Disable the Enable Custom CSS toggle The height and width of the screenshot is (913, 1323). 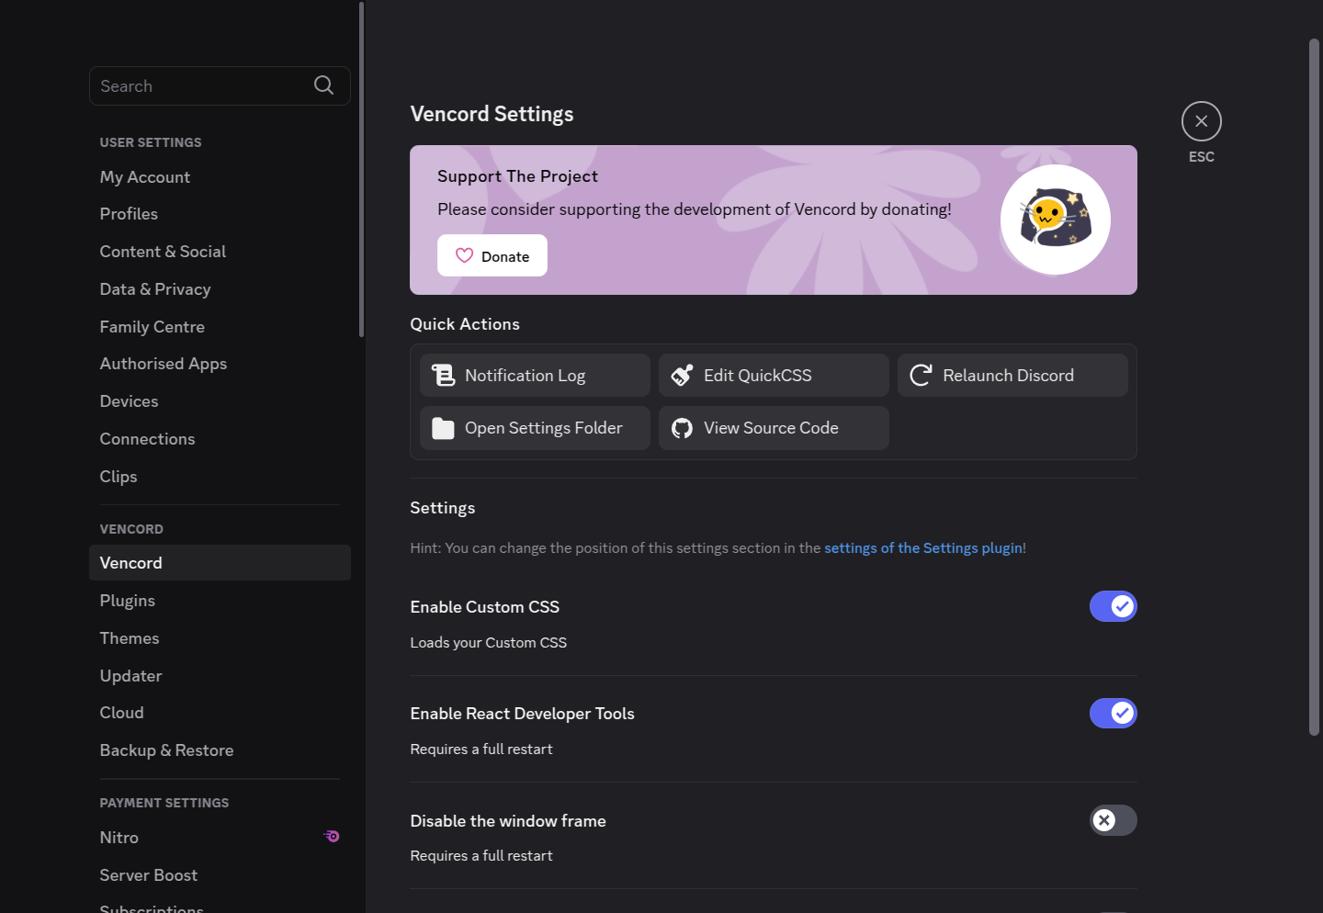pos(1113,606)
